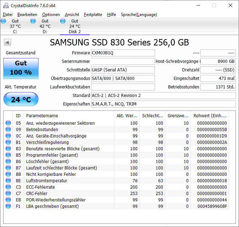Click the CrystalDiskInfo app icon in title bar
The height and width of the screenshot is (227, 239).
[6, 5]
